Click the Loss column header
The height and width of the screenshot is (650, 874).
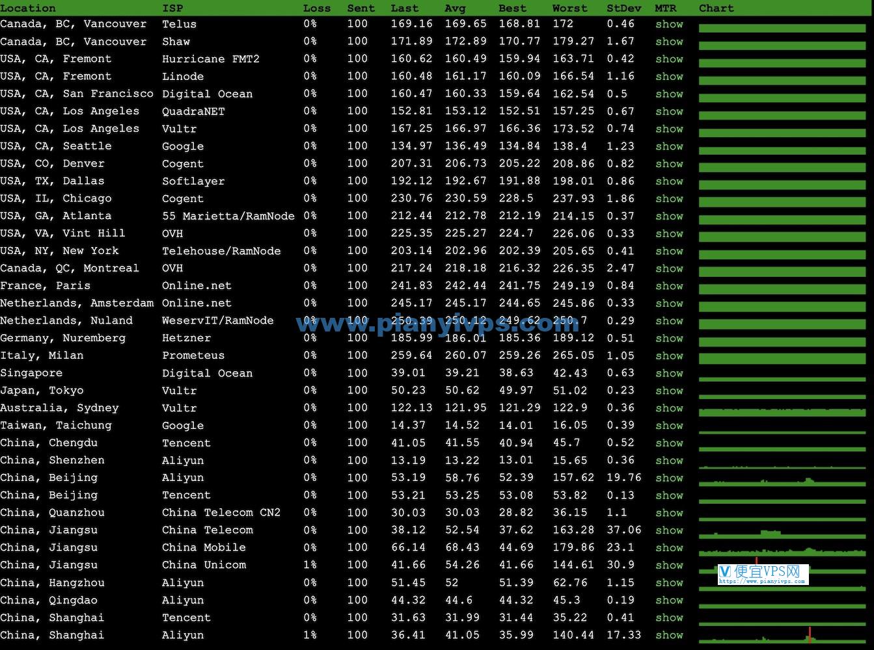click(317, 8)
